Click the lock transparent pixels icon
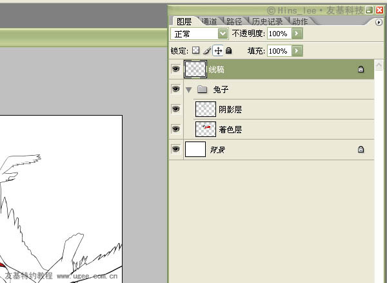387x283 pixels. tap(196, 50)
